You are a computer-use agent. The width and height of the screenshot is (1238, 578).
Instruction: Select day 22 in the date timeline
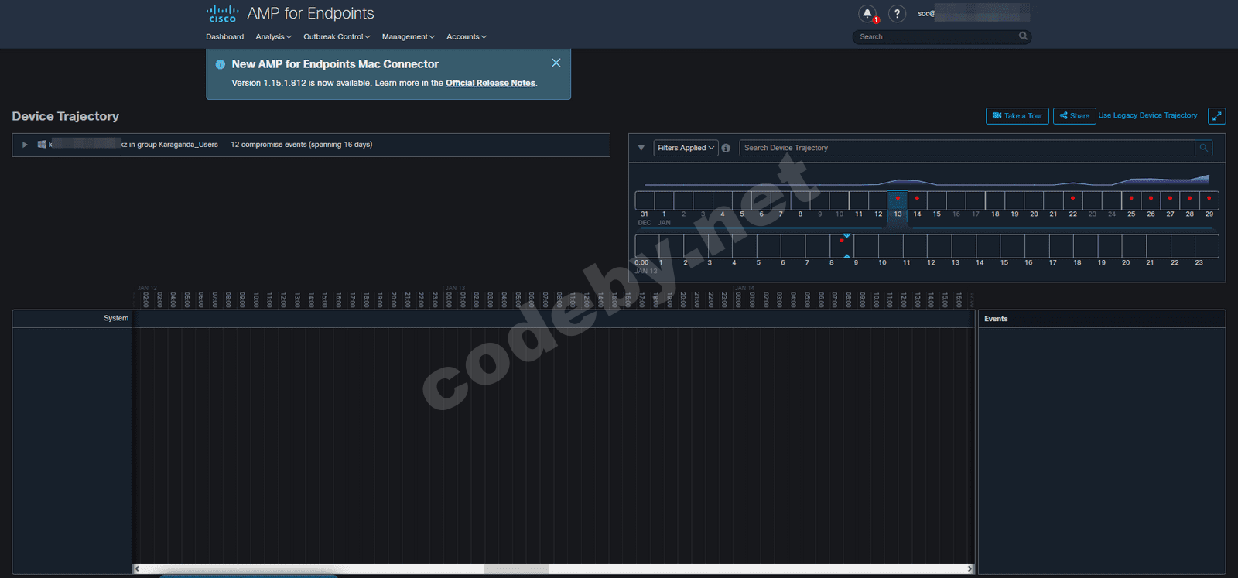tap(1072, 200)
